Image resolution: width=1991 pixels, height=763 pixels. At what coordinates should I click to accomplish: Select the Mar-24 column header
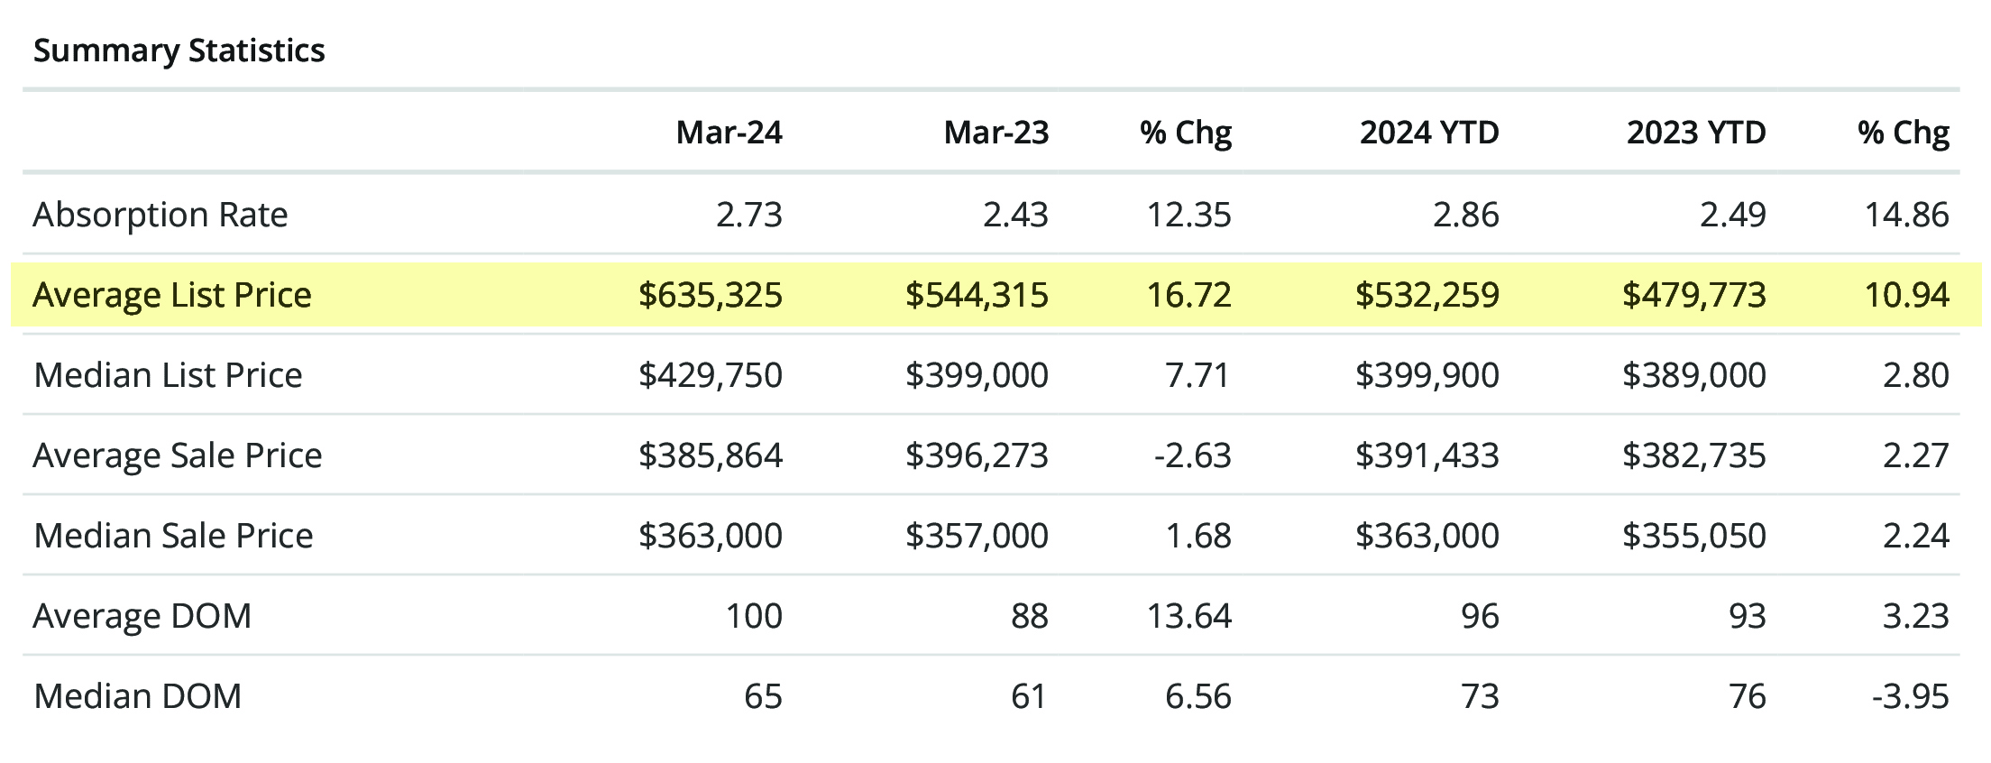tap(729, 133)
